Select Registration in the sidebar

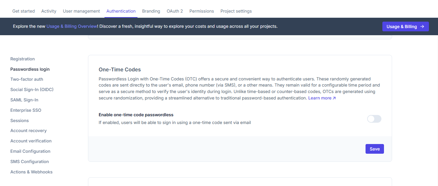point(22,59)
